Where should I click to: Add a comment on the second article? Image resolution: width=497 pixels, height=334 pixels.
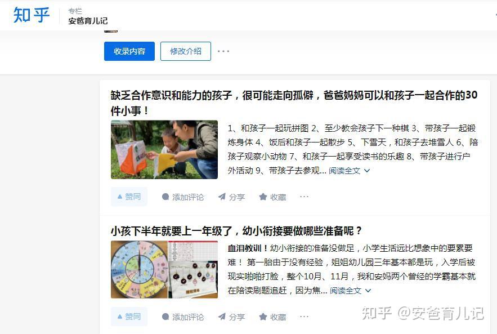183,317
